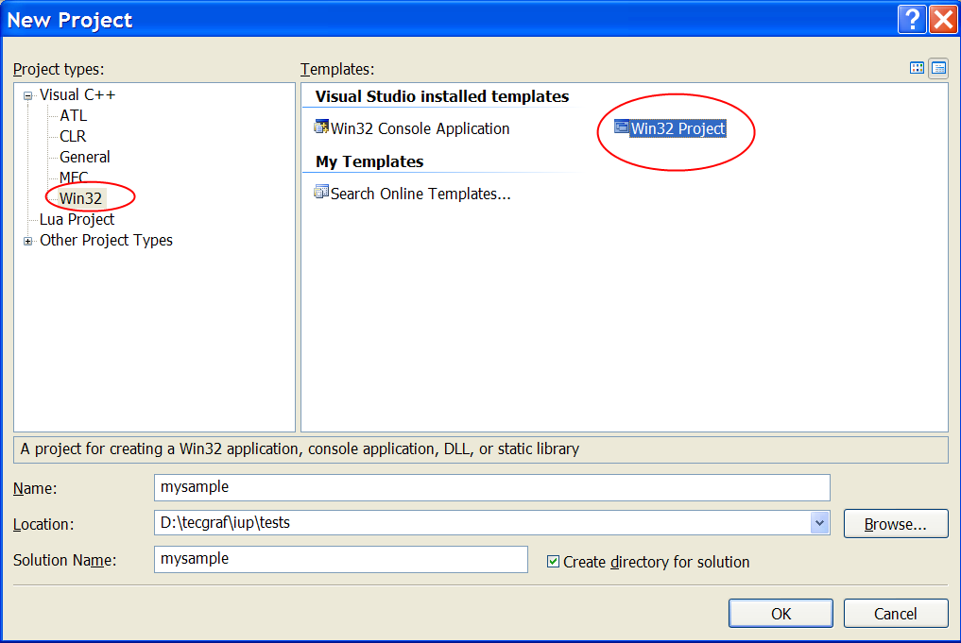Open the Location dropdown arrow
Image resolution: width=961 pixels, height=643 pixels.
[x=819, y=523]
